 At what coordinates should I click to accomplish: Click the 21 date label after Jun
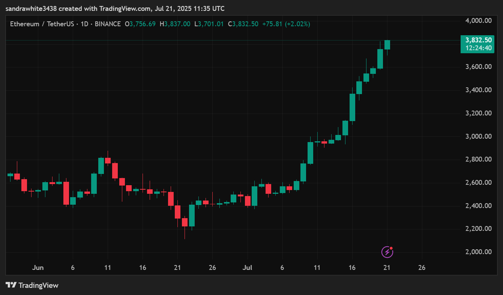[177, 268]
